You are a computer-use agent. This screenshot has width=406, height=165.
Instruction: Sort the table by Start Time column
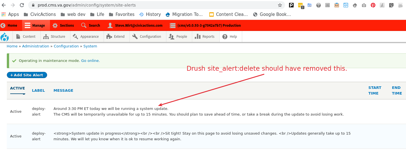(375, 90)
